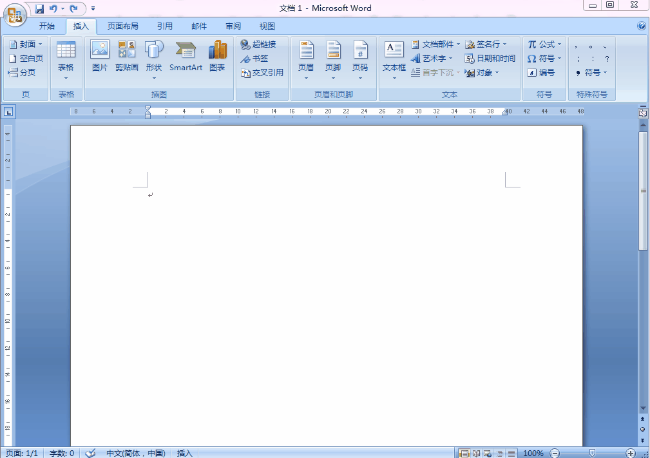Open Word Help question mark icon
650x458 pixels.
(641, 26)
